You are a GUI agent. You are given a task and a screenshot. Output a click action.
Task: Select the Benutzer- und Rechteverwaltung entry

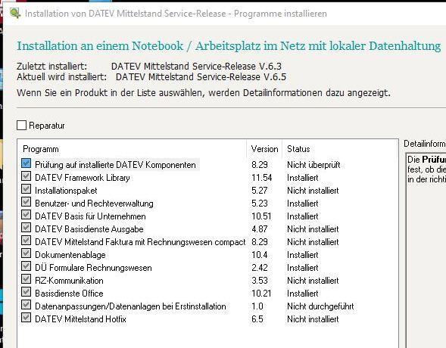94,204
